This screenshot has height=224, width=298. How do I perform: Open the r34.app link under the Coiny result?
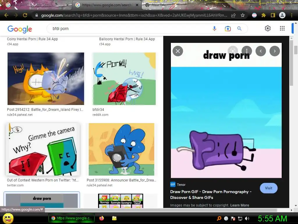click(13, 44)
